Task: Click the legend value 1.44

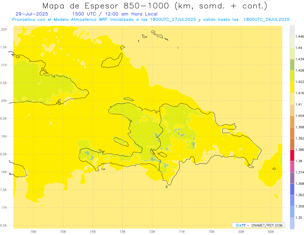Action: [299, 48]
